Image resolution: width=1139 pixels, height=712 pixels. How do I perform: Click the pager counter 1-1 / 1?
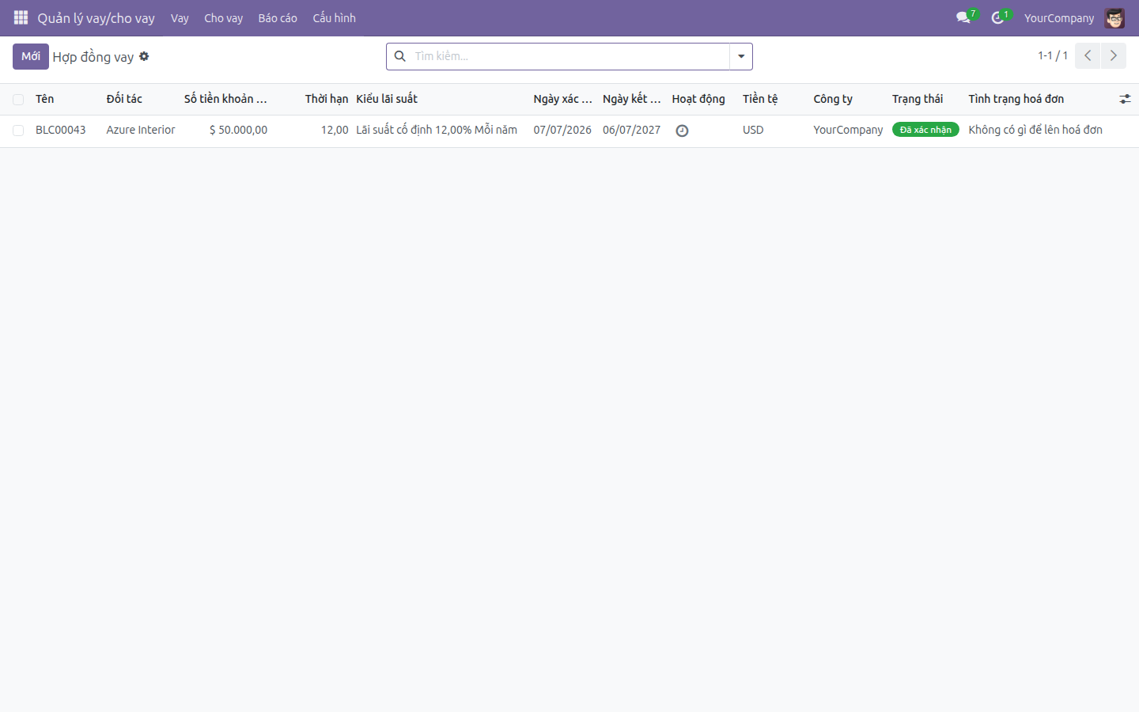1053,55
